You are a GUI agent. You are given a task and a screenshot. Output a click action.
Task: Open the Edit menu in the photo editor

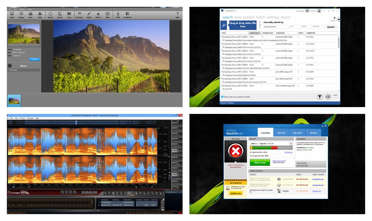coord(15,10)
